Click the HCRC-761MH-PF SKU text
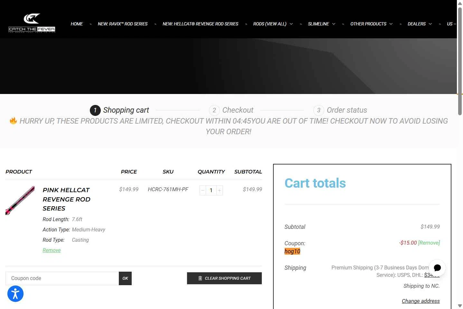Screen dimensions: 463x309 (168, 189)
